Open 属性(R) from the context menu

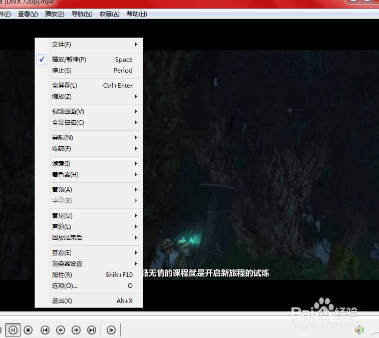(x=89, y=275)
